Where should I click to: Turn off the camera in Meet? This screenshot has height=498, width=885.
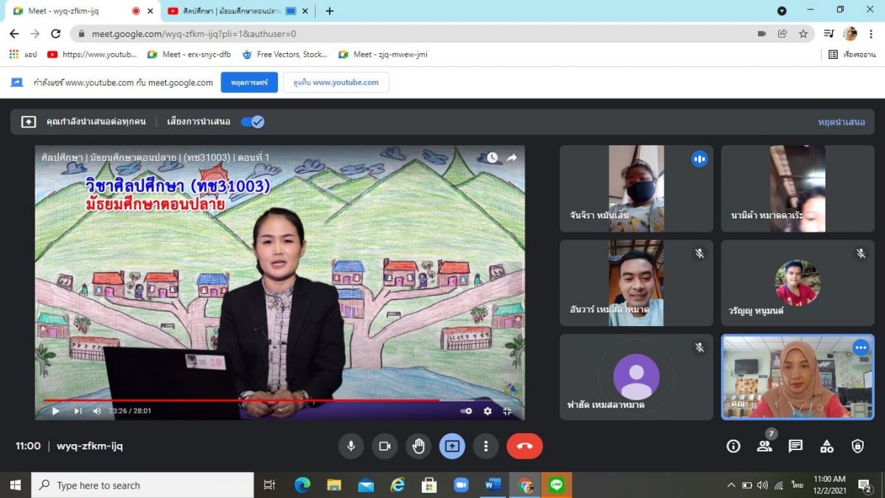(384, 446)
